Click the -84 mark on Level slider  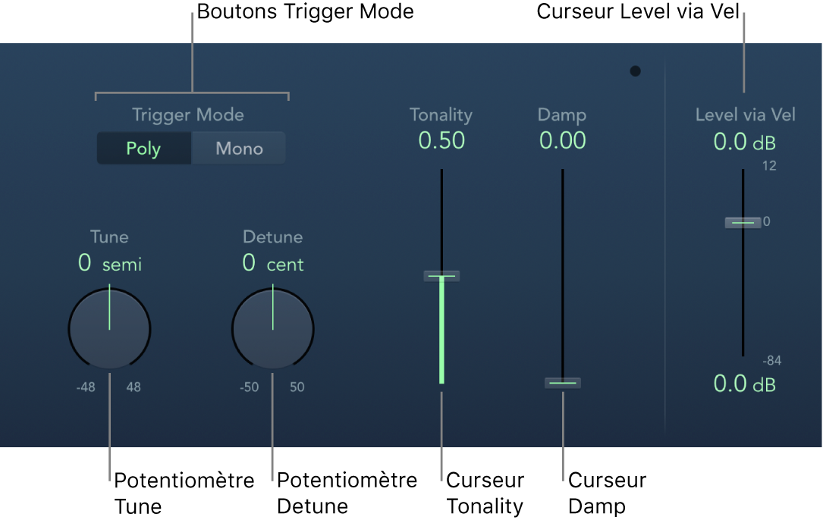coord(771,361)
